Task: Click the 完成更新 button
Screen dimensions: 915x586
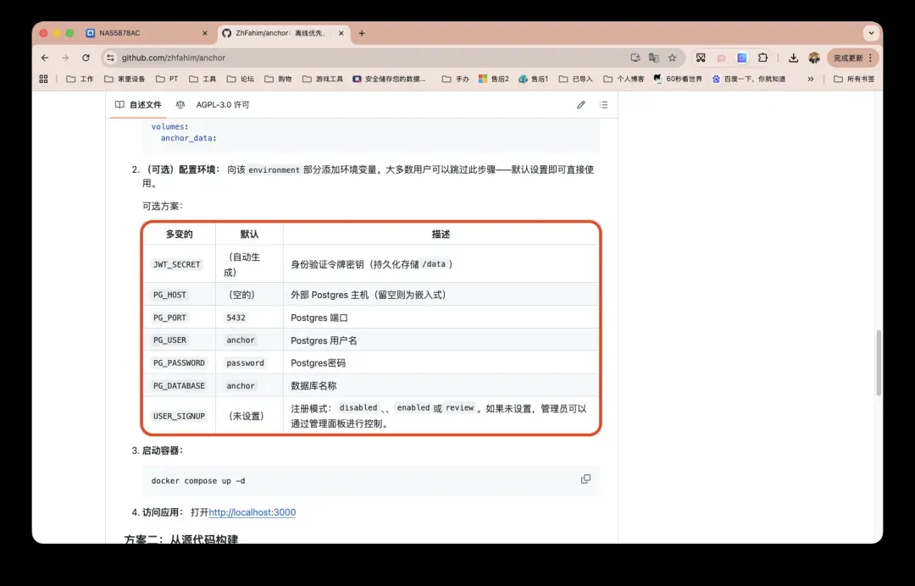Action: tap(848, 58)
